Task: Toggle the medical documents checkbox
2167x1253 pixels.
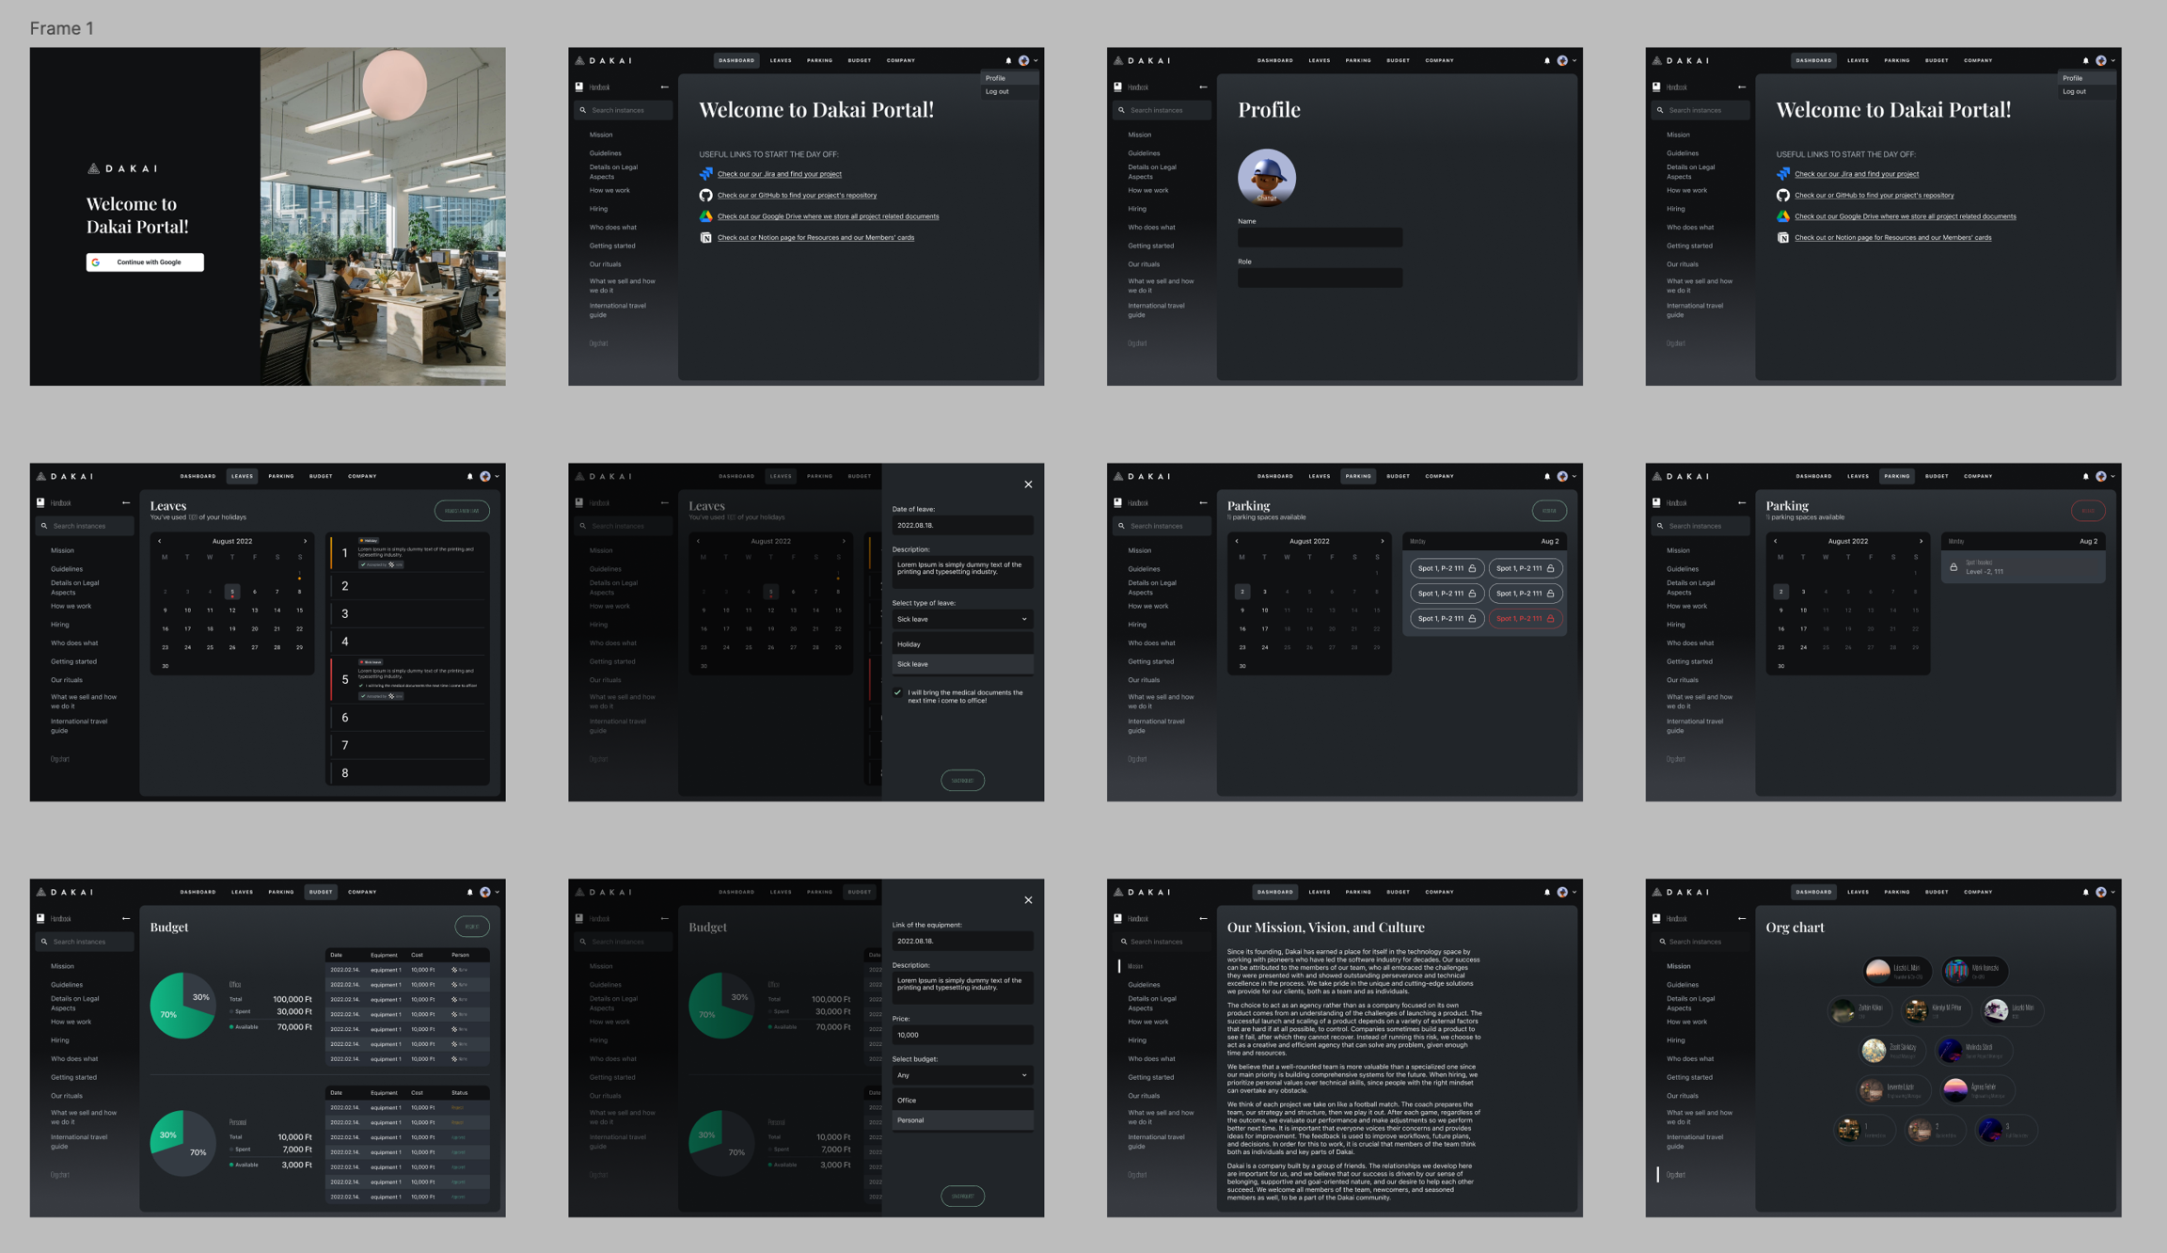Action: (x=897, y=693)
